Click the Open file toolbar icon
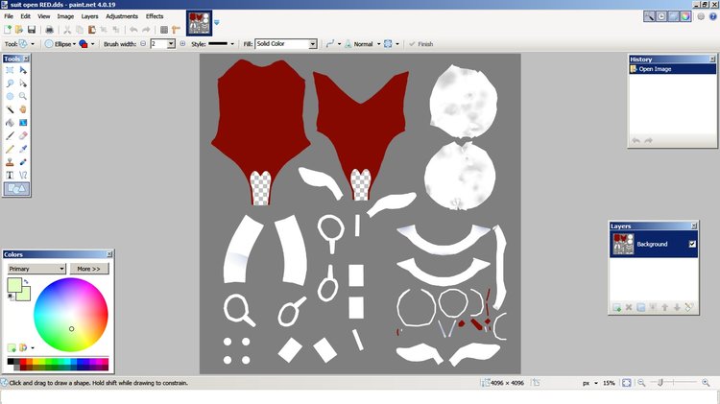The image size is (720, 404). 19,30
